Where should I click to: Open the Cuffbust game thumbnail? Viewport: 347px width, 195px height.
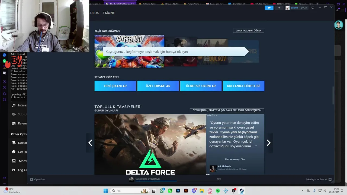[x=129, y=51]
